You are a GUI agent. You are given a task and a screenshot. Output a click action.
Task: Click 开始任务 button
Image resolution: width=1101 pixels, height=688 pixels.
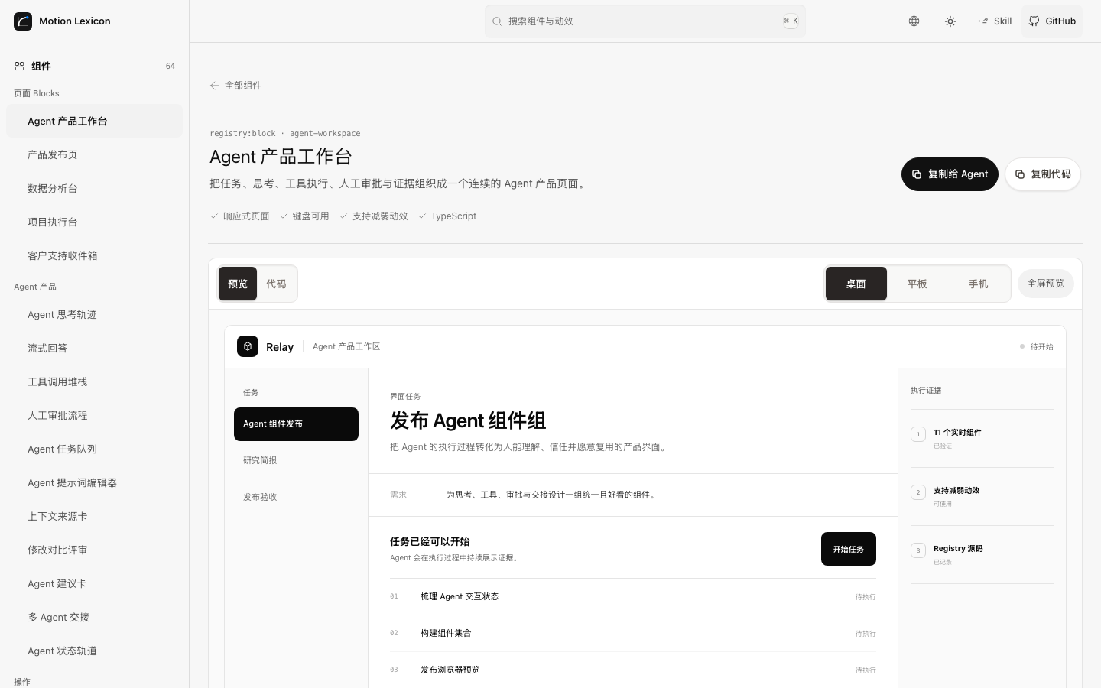(x=849, y=549)
